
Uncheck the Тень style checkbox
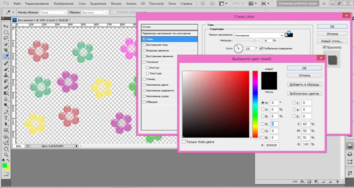click(x=144, y=39)
